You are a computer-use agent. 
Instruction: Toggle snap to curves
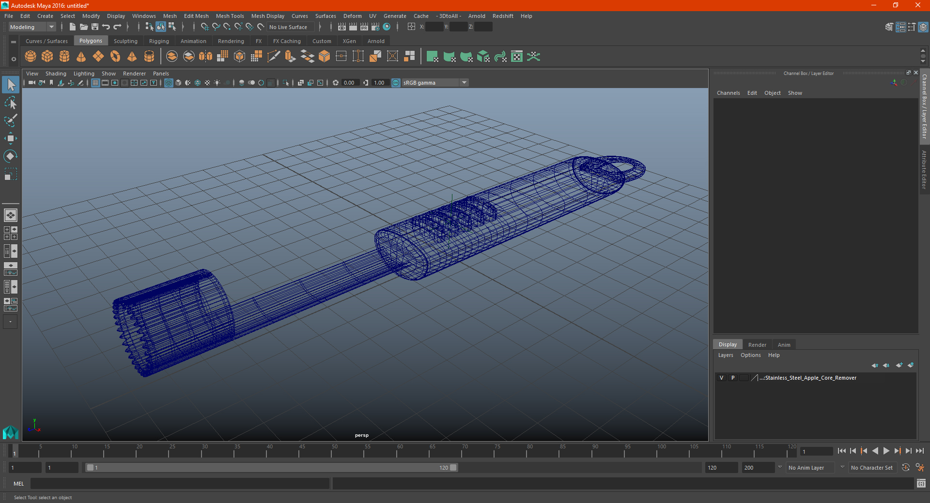pyautogui.click(x=216, y=27)
